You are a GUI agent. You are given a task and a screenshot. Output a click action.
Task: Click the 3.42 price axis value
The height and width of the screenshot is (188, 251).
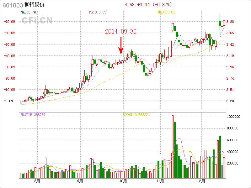pyautogui.click(x=230, y=44)
